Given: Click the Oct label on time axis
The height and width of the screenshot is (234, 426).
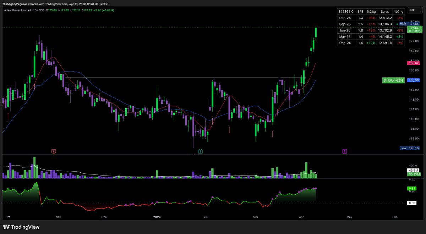Looking at the screenshot, I should (8, 217).
